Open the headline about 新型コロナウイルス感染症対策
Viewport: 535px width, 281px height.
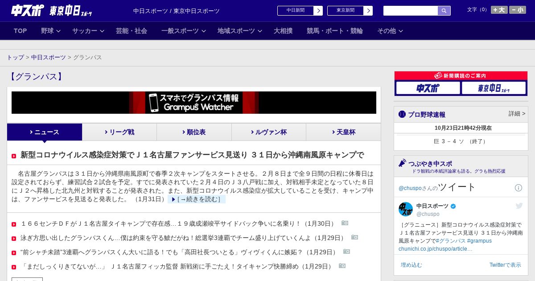(192, 155)
